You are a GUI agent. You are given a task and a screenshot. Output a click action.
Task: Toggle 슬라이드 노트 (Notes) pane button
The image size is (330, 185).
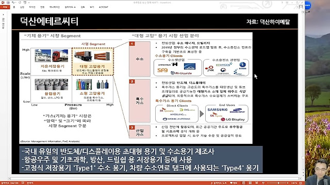219,183
